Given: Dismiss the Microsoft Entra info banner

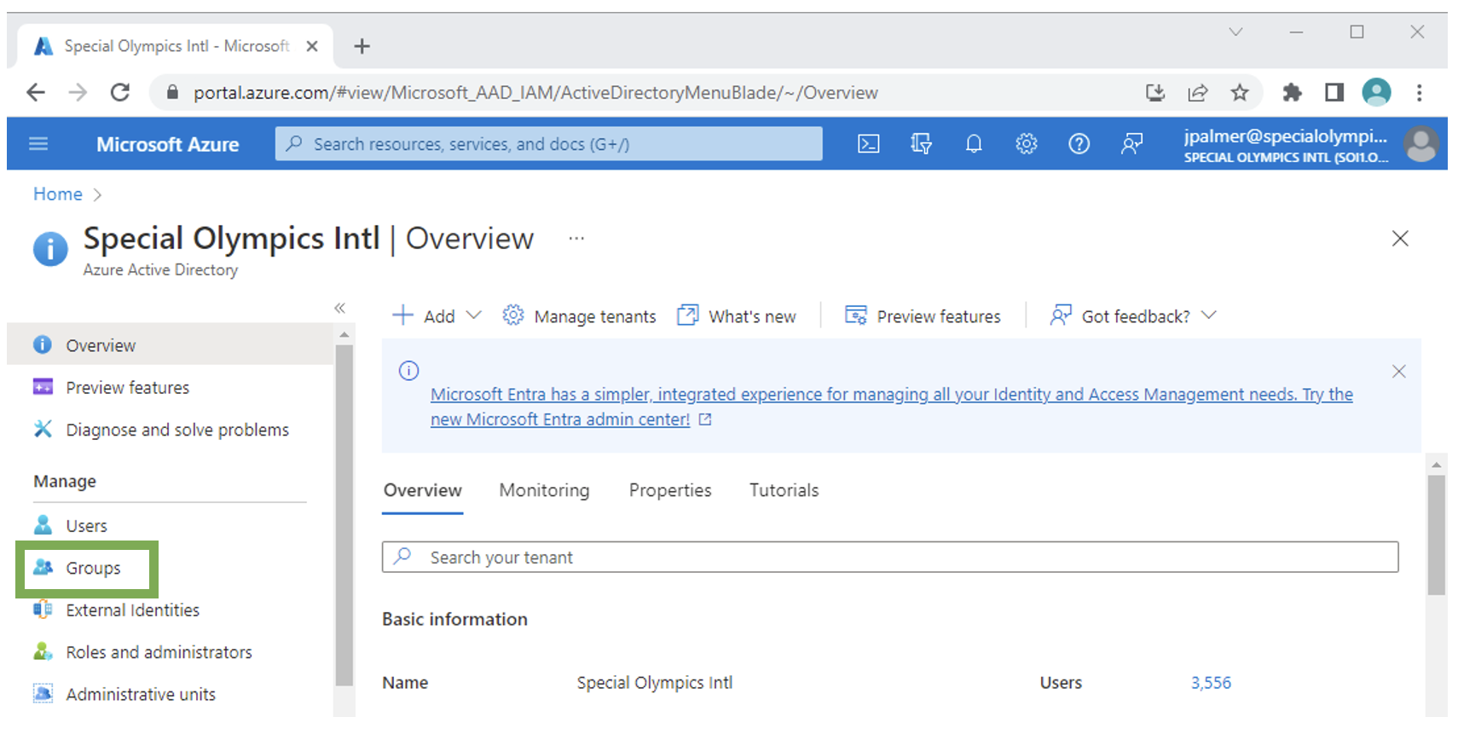Looking at the screenshot, I should [1399, 371].
